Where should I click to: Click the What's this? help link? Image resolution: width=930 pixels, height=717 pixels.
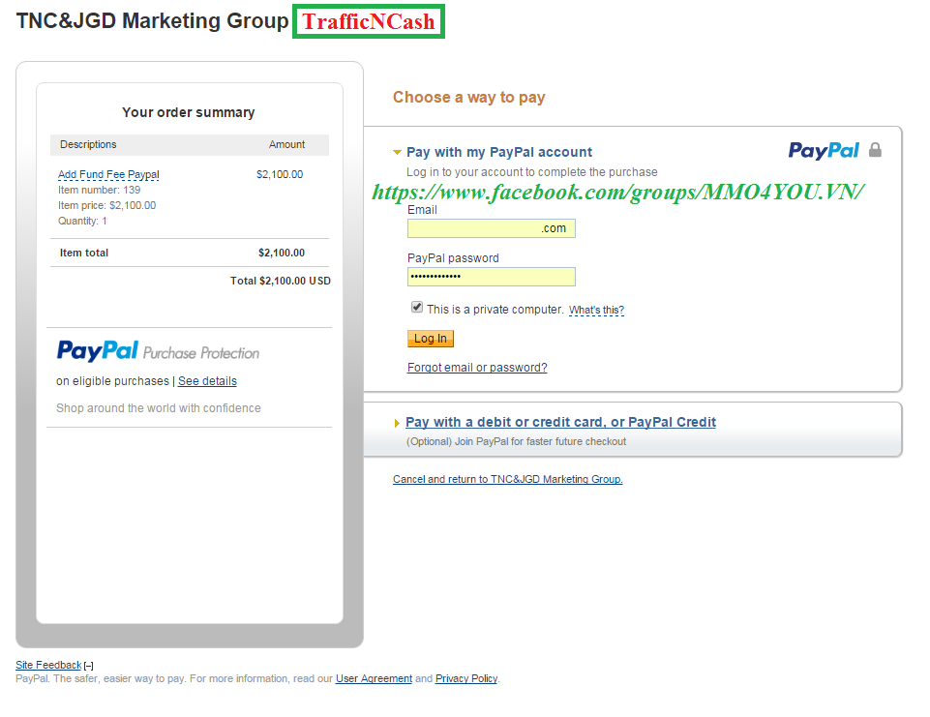596,311
